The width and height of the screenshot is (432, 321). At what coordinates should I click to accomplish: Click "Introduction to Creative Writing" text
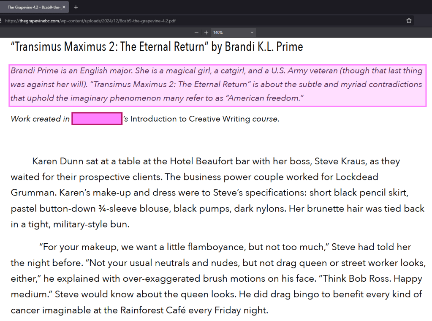190,119
